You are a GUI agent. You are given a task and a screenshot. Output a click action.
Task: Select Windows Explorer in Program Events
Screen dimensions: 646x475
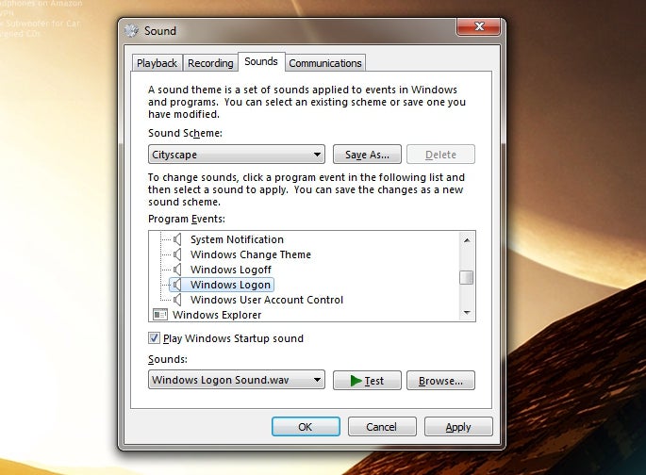click(x=217, y=315)
